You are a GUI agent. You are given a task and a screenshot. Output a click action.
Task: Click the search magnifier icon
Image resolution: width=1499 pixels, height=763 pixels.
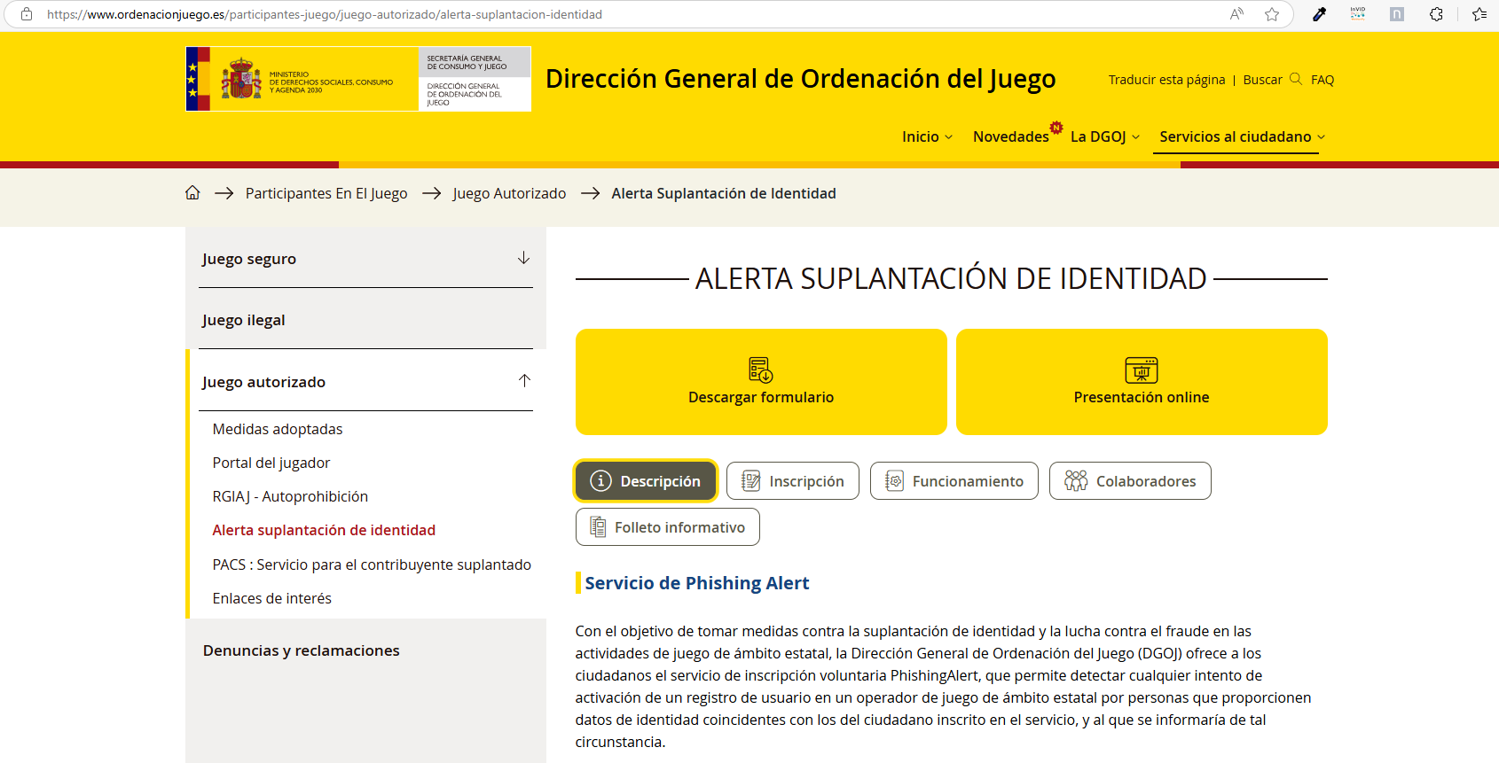(1296, 79)
